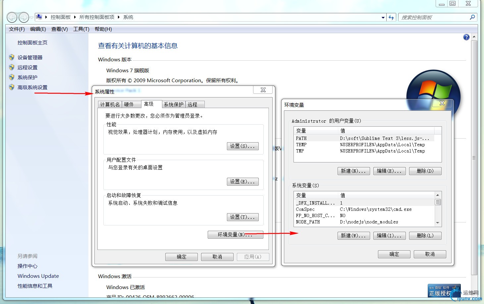Click 编辑(I) for system variables
Viewport: 484px width, 304px height.
389,236
